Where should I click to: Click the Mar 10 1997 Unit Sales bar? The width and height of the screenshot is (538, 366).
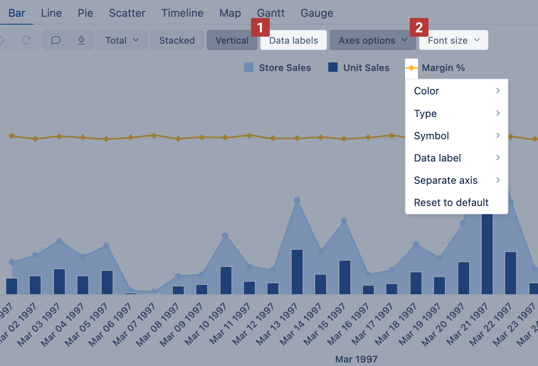tap(226, 281)
